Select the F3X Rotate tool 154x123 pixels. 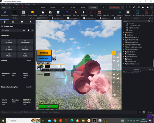(114, 57)
